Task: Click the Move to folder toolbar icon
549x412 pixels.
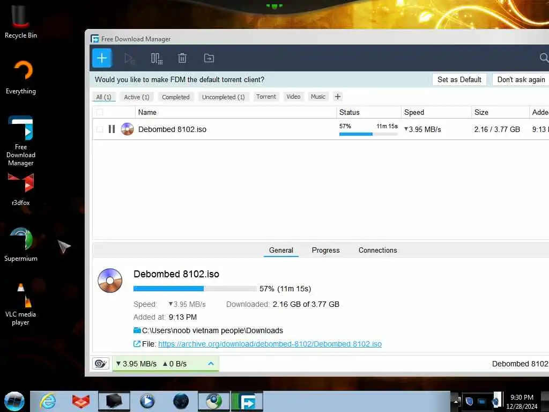Action: (x=209, y=58)
